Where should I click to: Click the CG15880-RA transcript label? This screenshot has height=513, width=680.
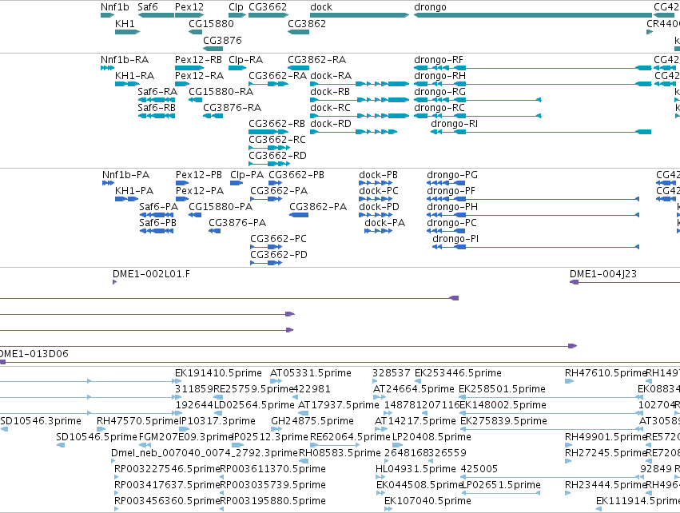pyautogui.click(x=221, y=92)
